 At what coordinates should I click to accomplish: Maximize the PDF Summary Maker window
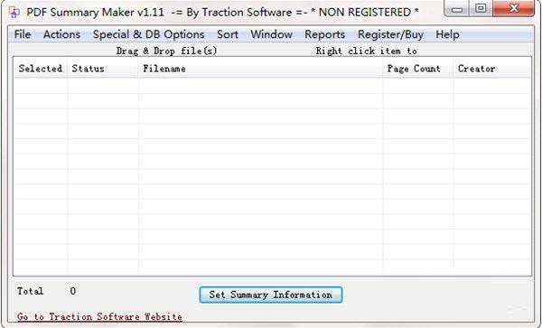tap(481, 9)
